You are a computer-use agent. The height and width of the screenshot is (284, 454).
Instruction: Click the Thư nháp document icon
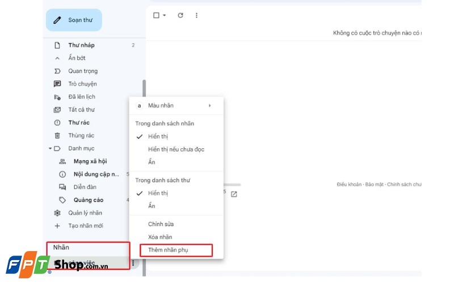pos(57,45)
